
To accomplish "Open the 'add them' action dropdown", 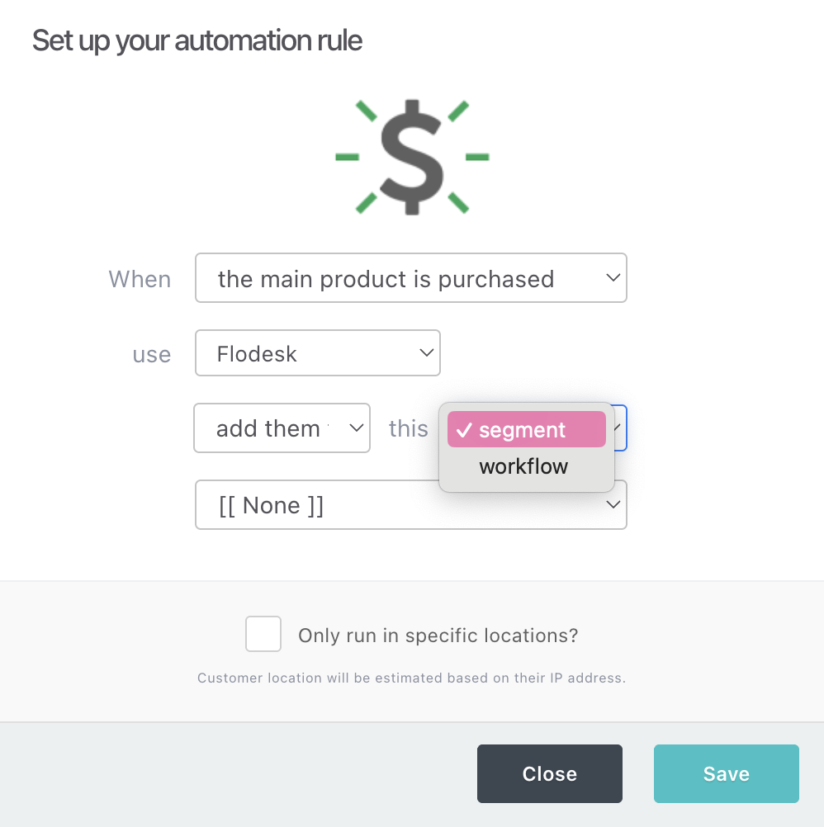I will coord(282,428).
